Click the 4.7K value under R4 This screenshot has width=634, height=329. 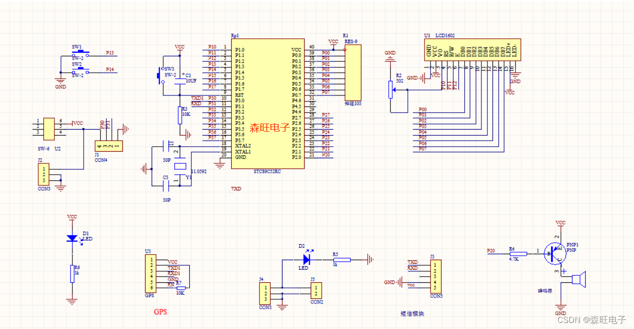[514, 259]
